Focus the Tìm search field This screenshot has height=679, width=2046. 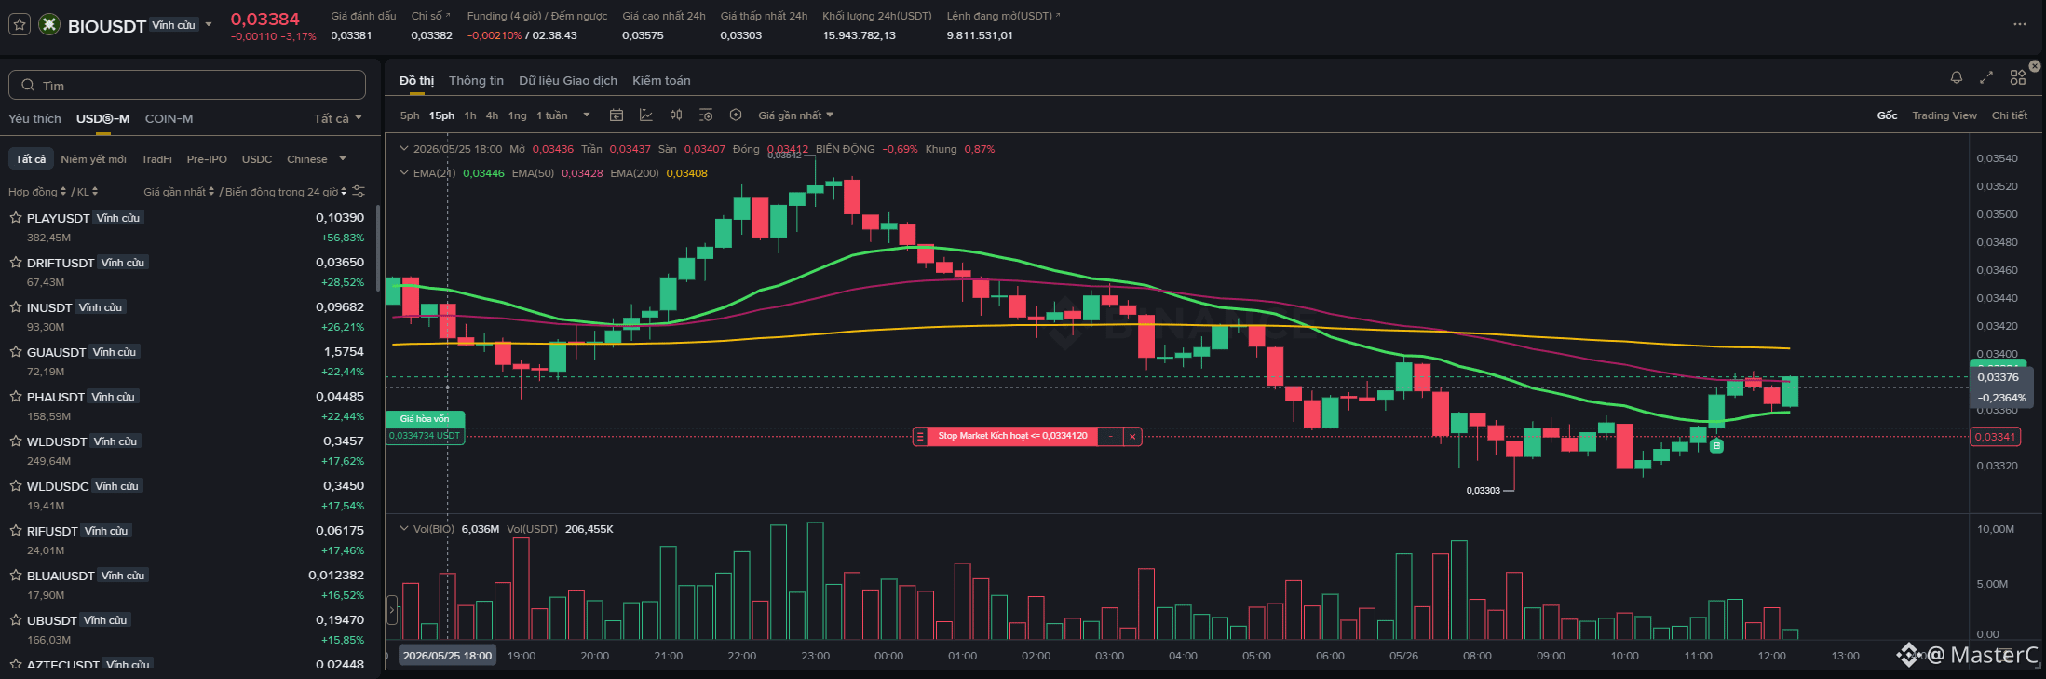coord(186,85)
